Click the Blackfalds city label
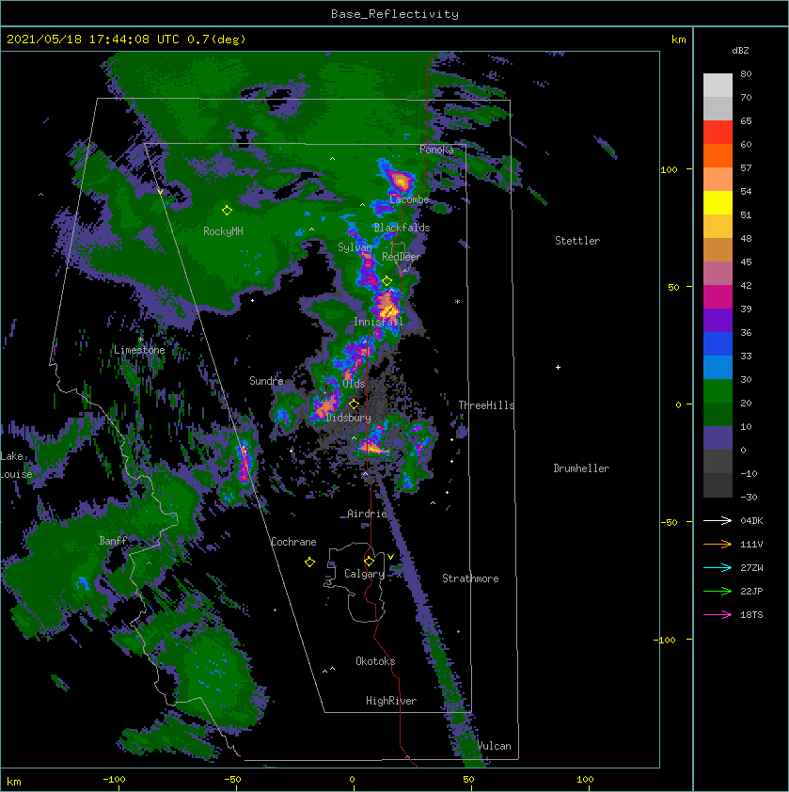This screenshot has width=789, height=792. [x=402, y=228]
